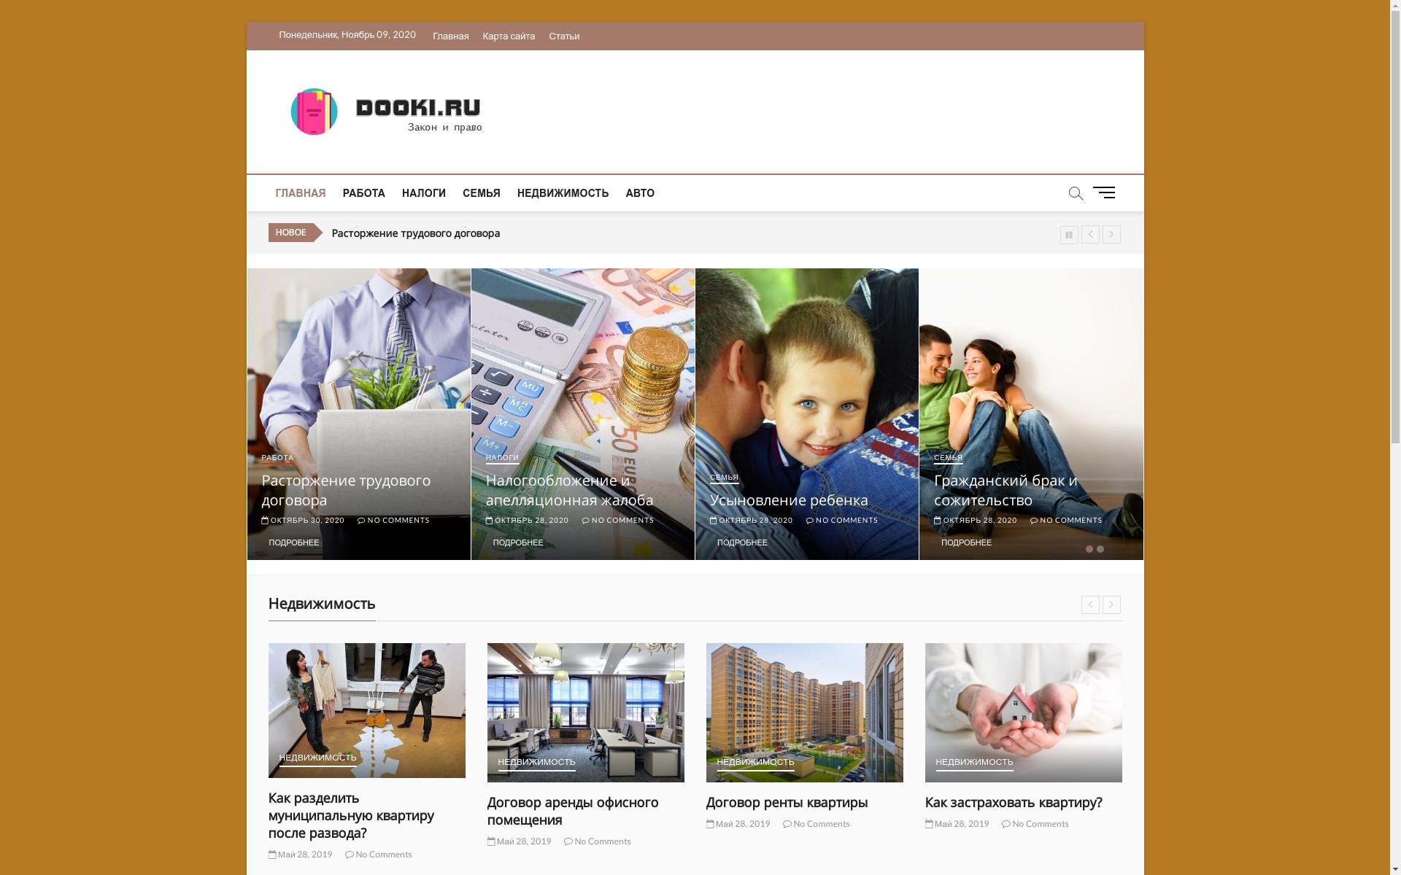Select РАБОТА menu item

click(363, 193)
